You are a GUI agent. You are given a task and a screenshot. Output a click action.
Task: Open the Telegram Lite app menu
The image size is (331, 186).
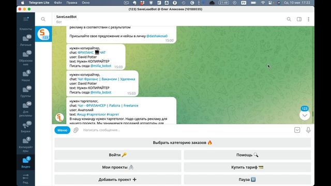pyautogui.click(x=39, y=3)
